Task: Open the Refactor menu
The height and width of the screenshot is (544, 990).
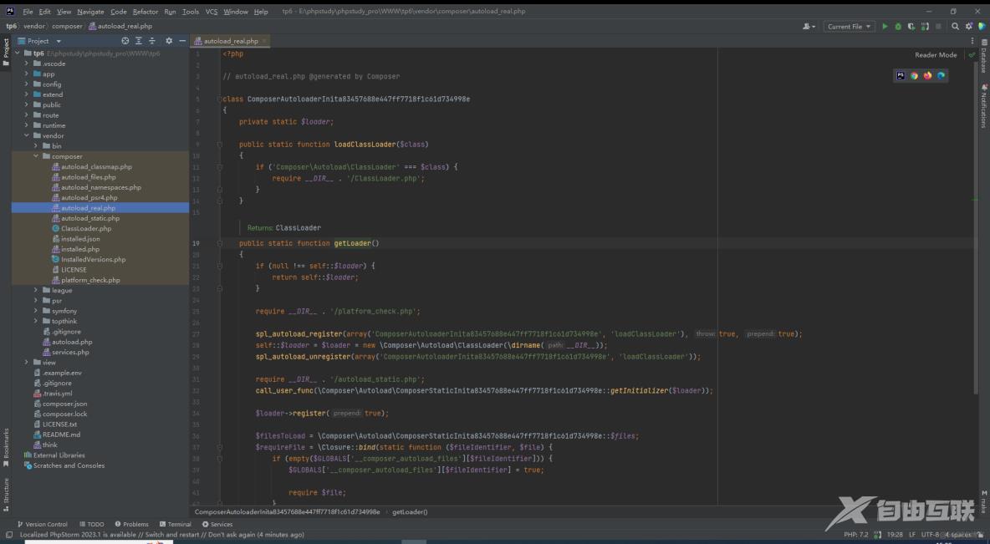Action: [145, 12]
